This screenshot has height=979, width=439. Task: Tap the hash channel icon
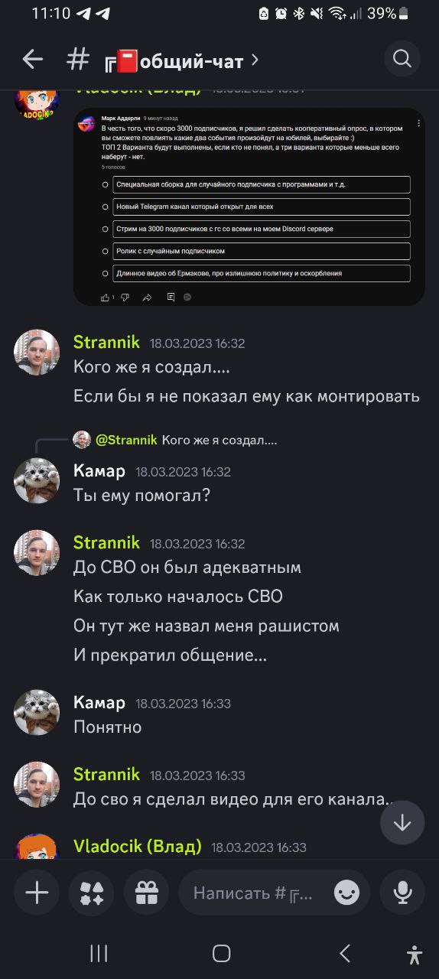pos(78,59)
